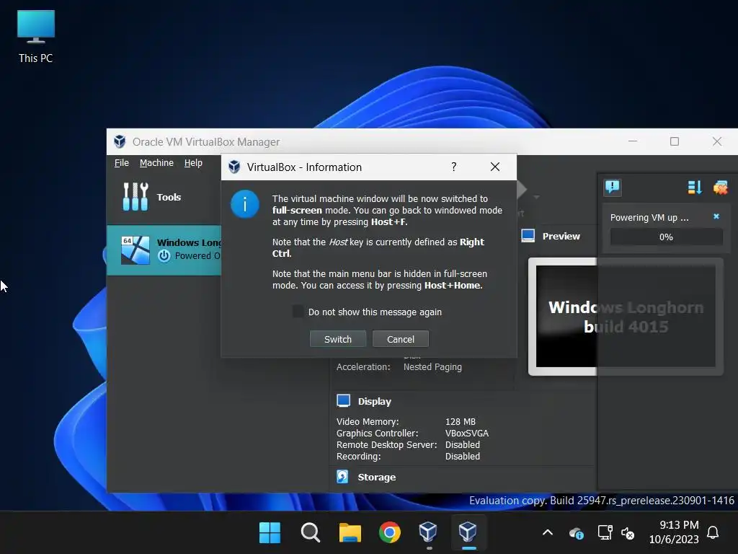Open the Windows Start menu

tap(270, 533)
